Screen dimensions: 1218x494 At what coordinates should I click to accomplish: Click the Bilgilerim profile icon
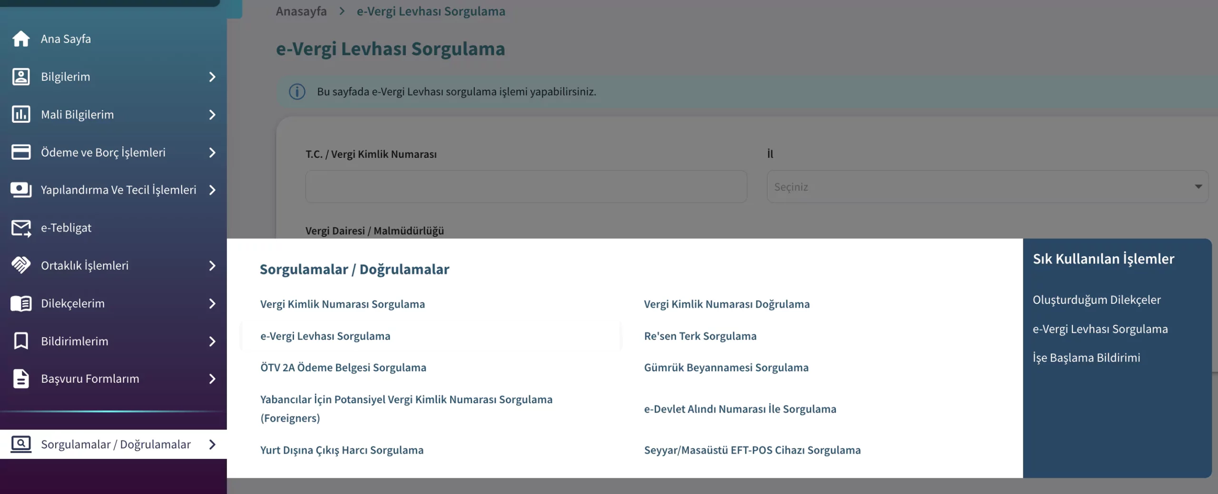pos(21,77)
